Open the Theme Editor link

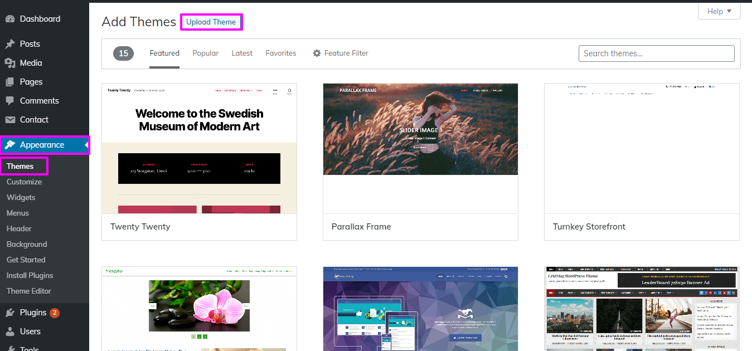pyautogui.click(x=29, y=291)
